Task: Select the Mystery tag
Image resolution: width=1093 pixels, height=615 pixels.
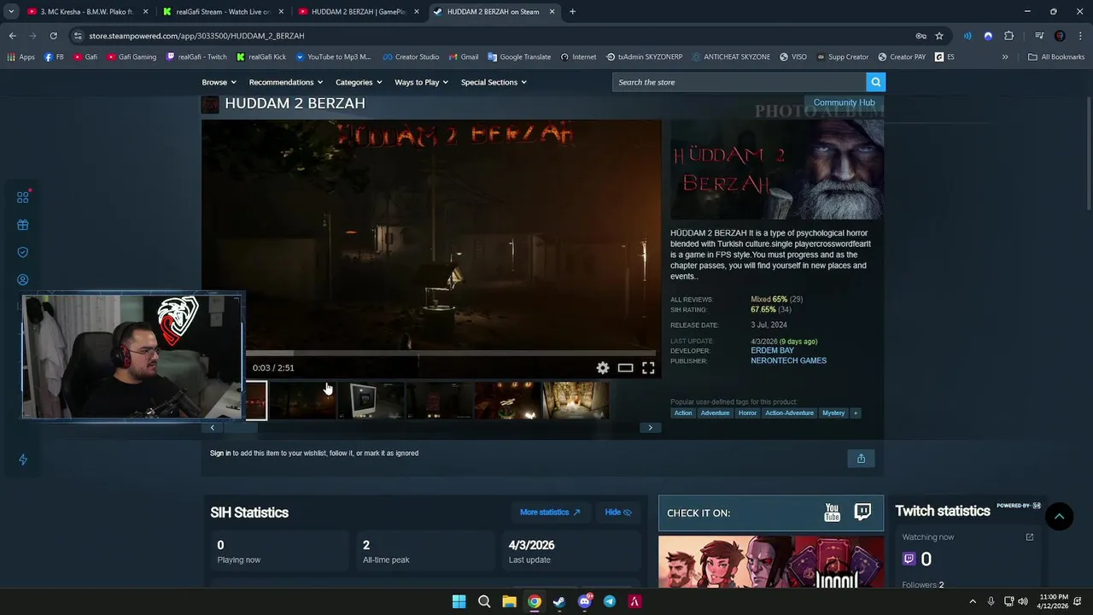Action: point(833,413)
